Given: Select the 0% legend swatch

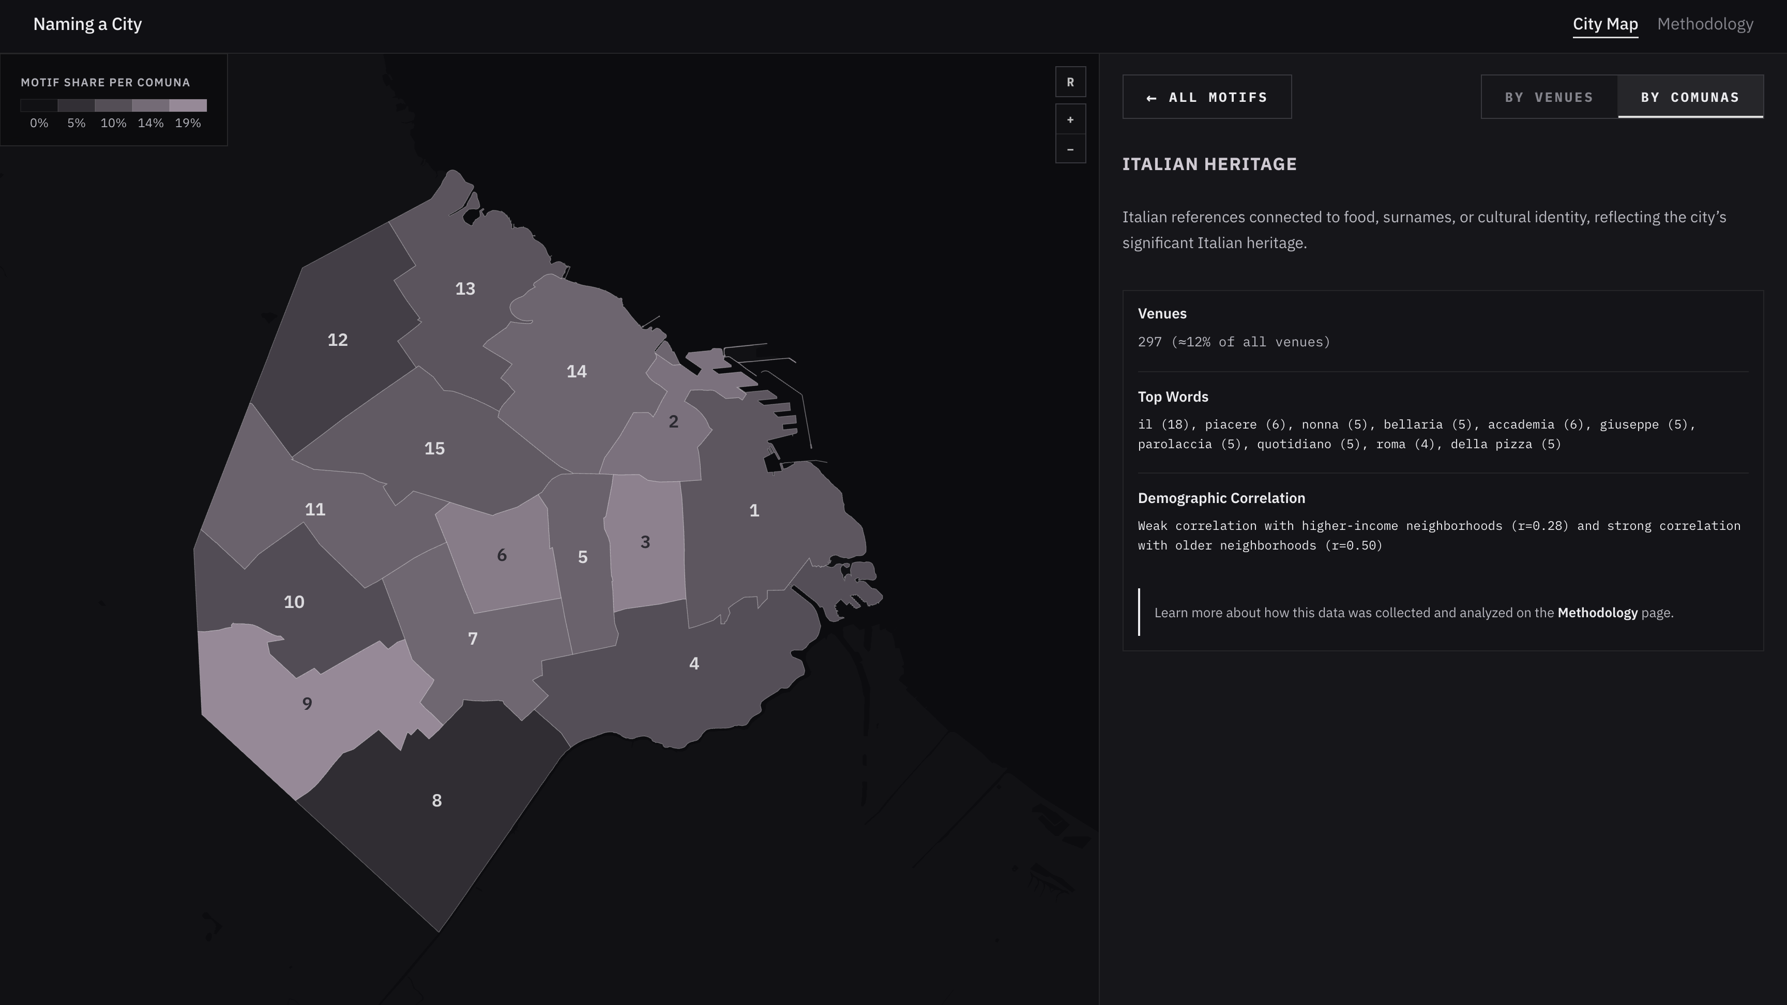Looking at the screenshot, I should click(x=39, y=105).
